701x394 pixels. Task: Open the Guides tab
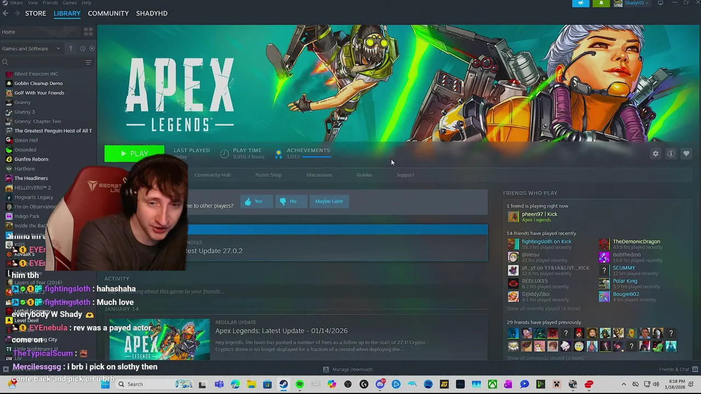click(365, 175)
